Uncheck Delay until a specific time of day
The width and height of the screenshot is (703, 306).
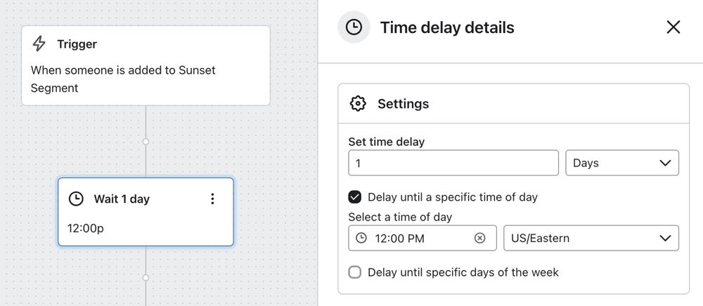click(355, 197)
